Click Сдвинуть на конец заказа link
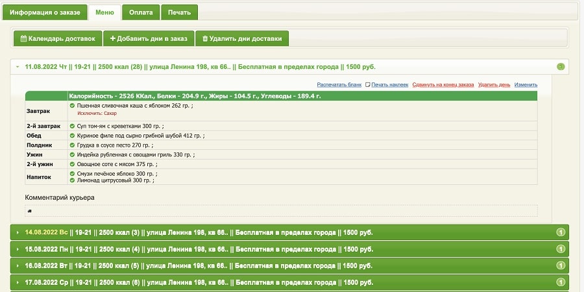584x292 pixels. (x=443, y=85)
